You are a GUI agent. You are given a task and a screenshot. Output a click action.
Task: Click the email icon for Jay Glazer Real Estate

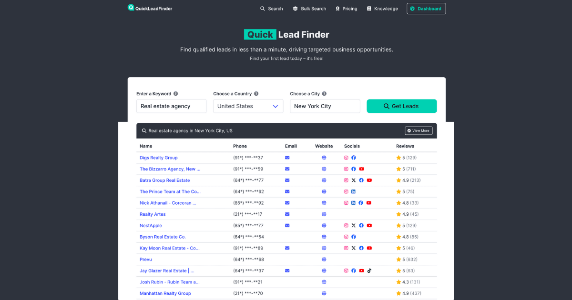(x=287, y=270)
